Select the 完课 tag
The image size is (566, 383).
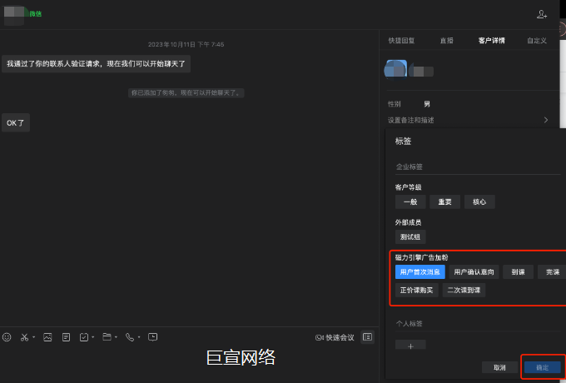(x=552, y=271)
